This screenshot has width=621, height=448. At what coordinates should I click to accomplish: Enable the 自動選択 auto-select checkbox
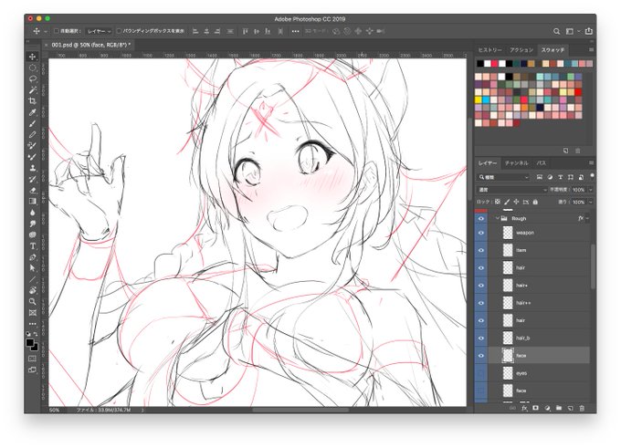(x=57, y=31)
